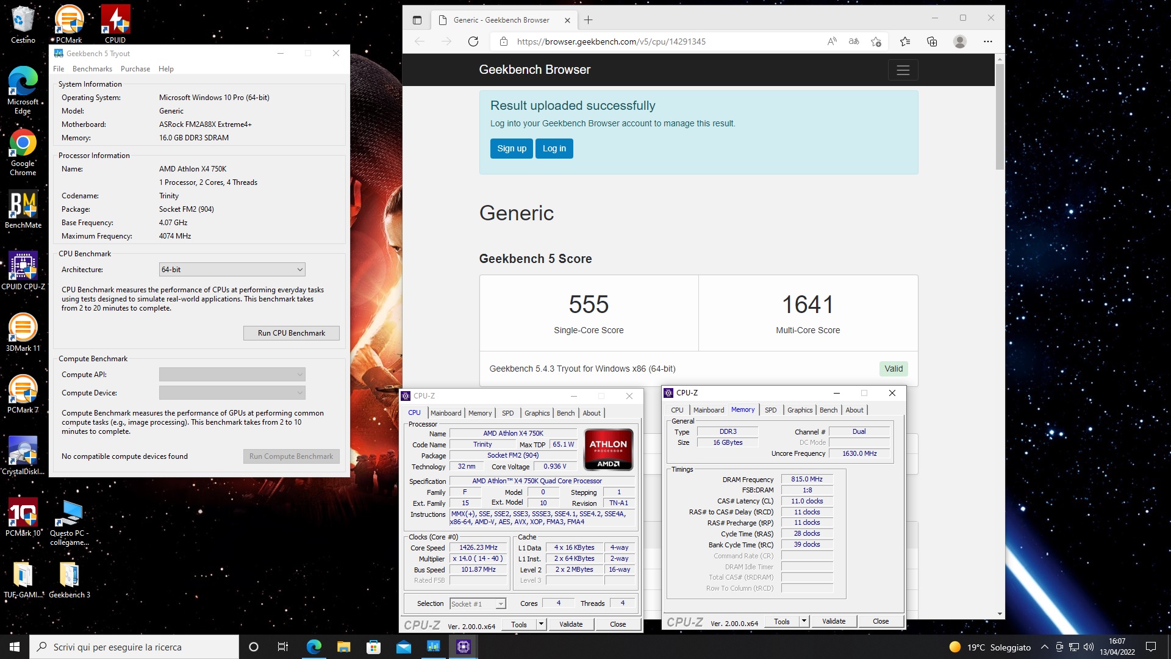Click the Windows taskbar search box

point(134,647)
